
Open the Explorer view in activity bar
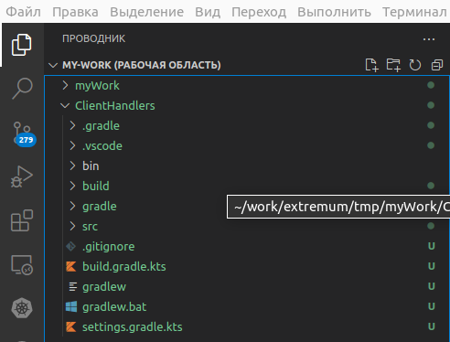[22, 45]
